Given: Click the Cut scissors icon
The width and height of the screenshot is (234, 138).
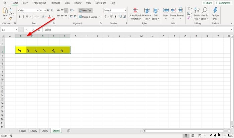Looking at the screenshot, I should [10, 9].
